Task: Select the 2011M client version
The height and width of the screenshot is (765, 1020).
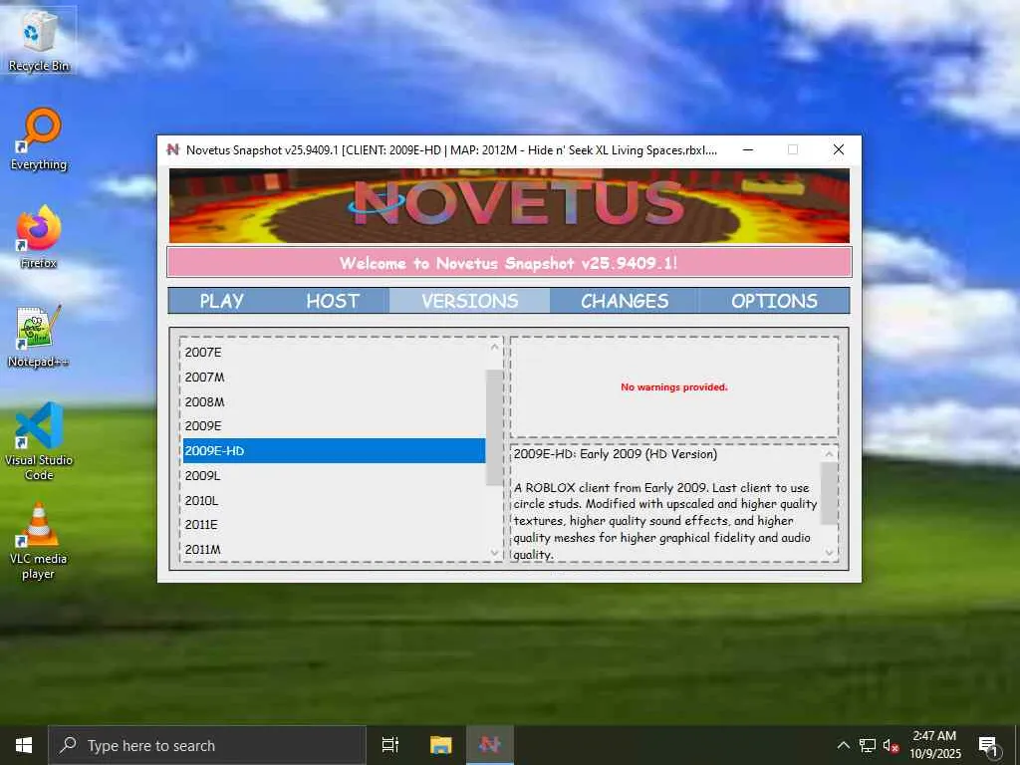Action: 335,549
